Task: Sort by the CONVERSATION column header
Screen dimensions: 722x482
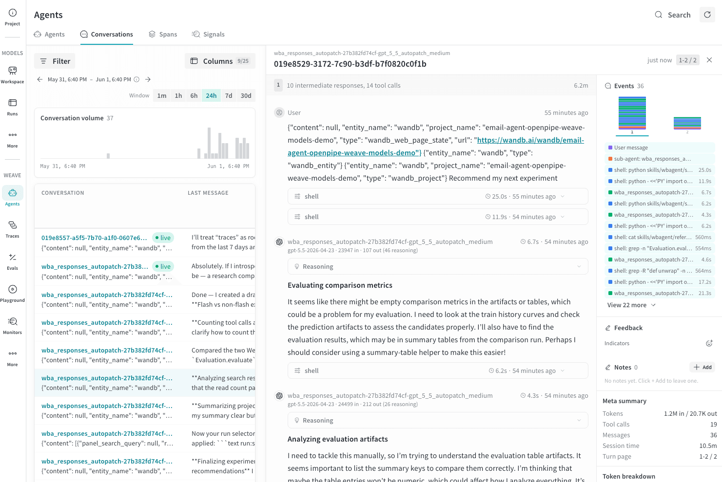Action: [x=63, y=193]
